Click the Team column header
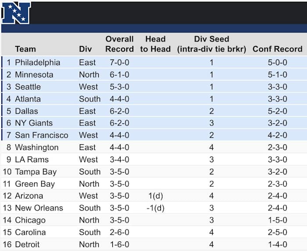307x251 pixels. pos(25,49)
